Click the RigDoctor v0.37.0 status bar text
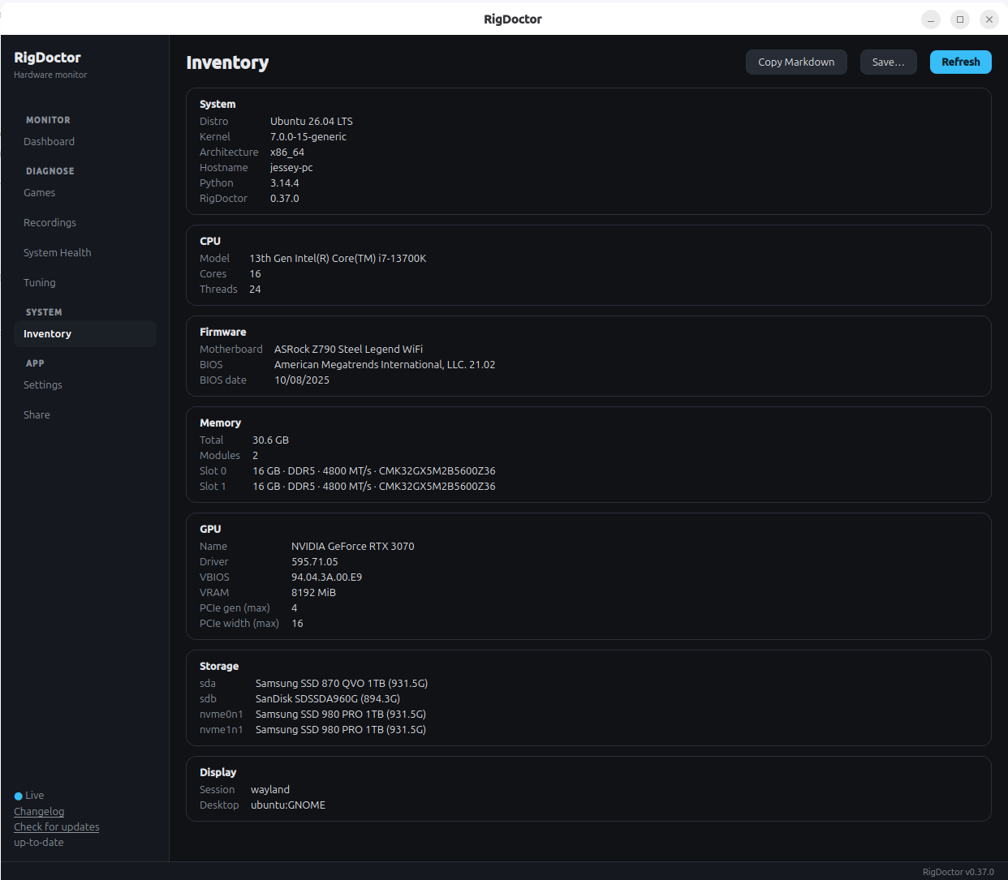Viewport: 1008px width, 880px height. point(958,872)
